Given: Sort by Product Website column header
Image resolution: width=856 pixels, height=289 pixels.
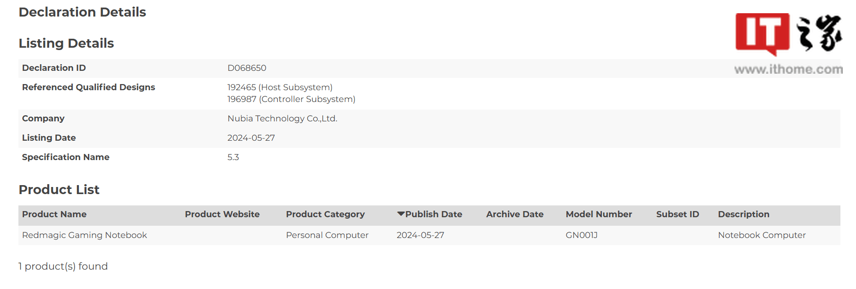Looking at the screenshot, I should tap(222, 214).
